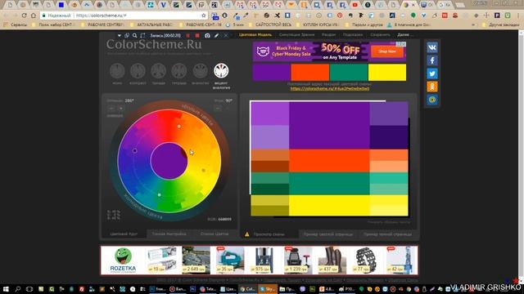Click the Рандом menu item
Image resolution: width=524 pixels, height=294 pixels.
point(328,34)
